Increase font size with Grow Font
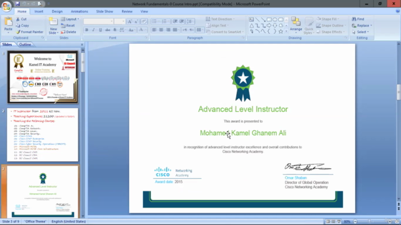 [x=130, y=21]
